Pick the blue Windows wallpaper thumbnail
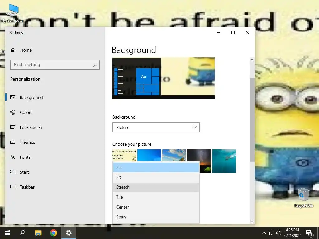 [x=149, y=155]
